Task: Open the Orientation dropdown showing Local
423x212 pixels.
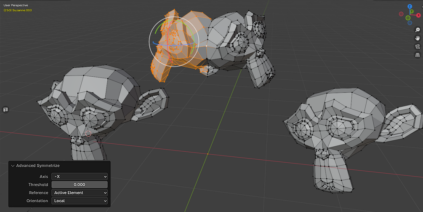Action: pyautogui.click(x=80, y=201)
